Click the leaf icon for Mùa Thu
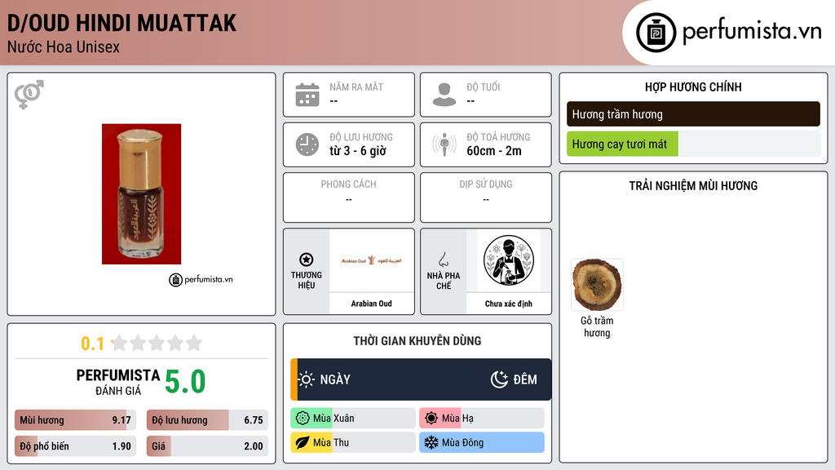The image size is (835, 470). [303, 443]
